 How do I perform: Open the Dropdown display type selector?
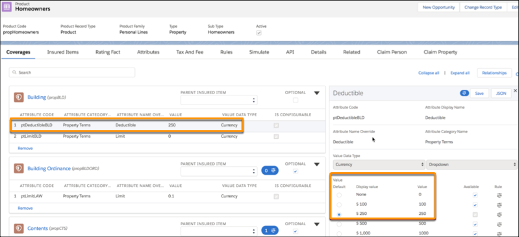472,164
